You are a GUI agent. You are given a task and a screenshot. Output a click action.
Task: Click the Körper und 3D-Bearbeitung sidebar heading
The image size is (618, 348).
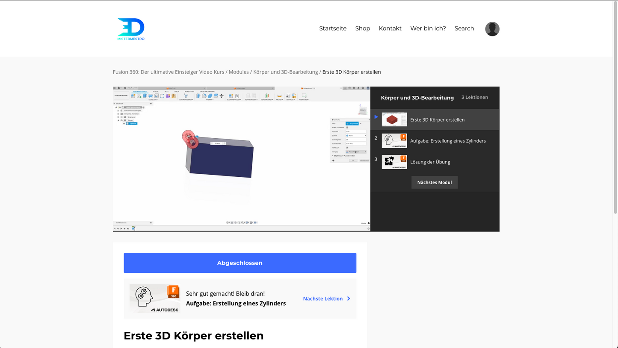(x=417, y=98)
